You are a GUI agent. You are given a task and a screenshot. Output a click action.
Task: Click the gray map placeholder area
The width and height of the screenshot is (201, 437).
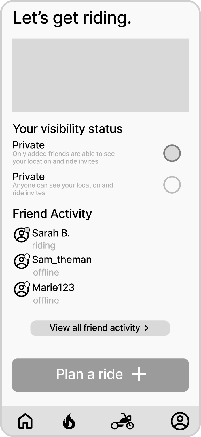101,75
